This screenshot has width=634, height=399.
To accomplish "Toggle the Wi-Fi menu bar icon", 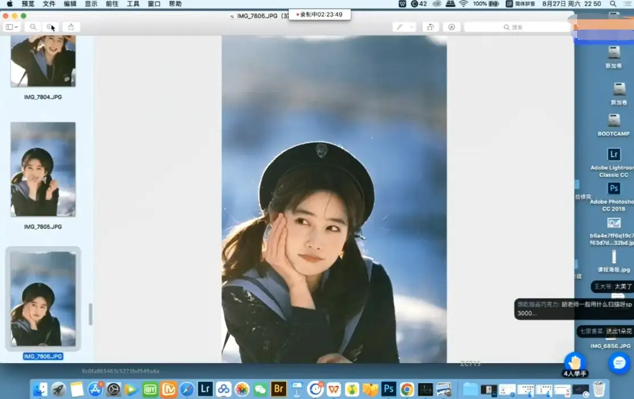I will pos(463,3).
